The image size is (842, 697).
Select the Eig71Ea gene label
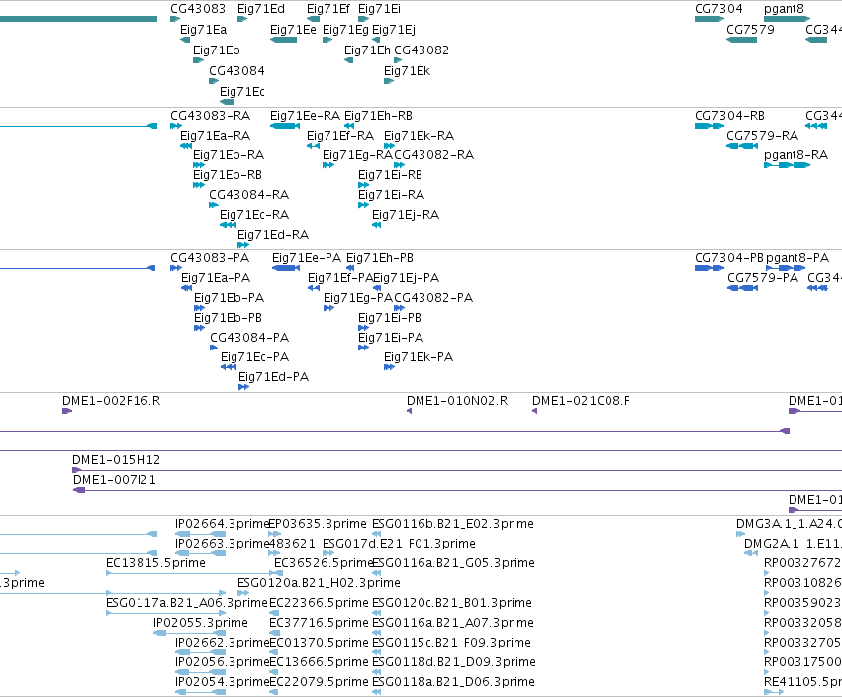click(x=203, y=30)
